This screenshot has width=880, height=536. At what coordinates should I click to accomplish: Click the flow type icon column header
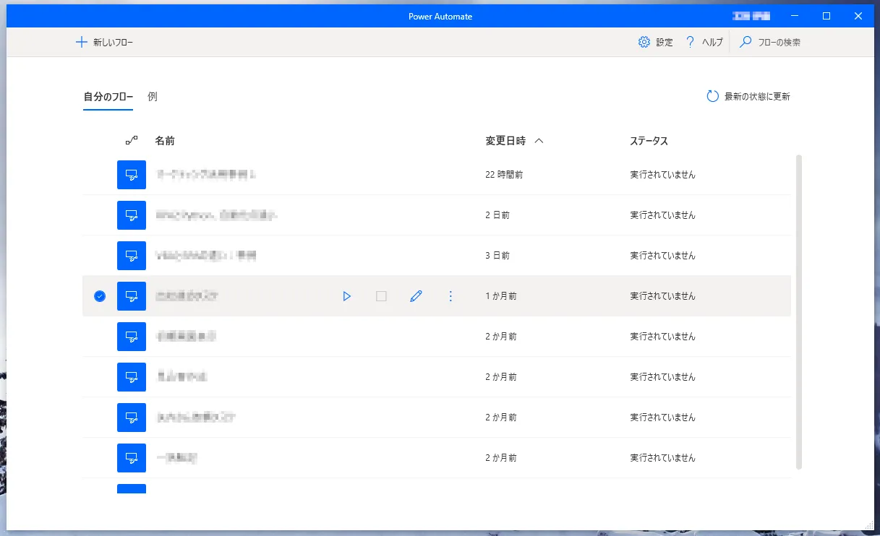[x=132, y=141]
